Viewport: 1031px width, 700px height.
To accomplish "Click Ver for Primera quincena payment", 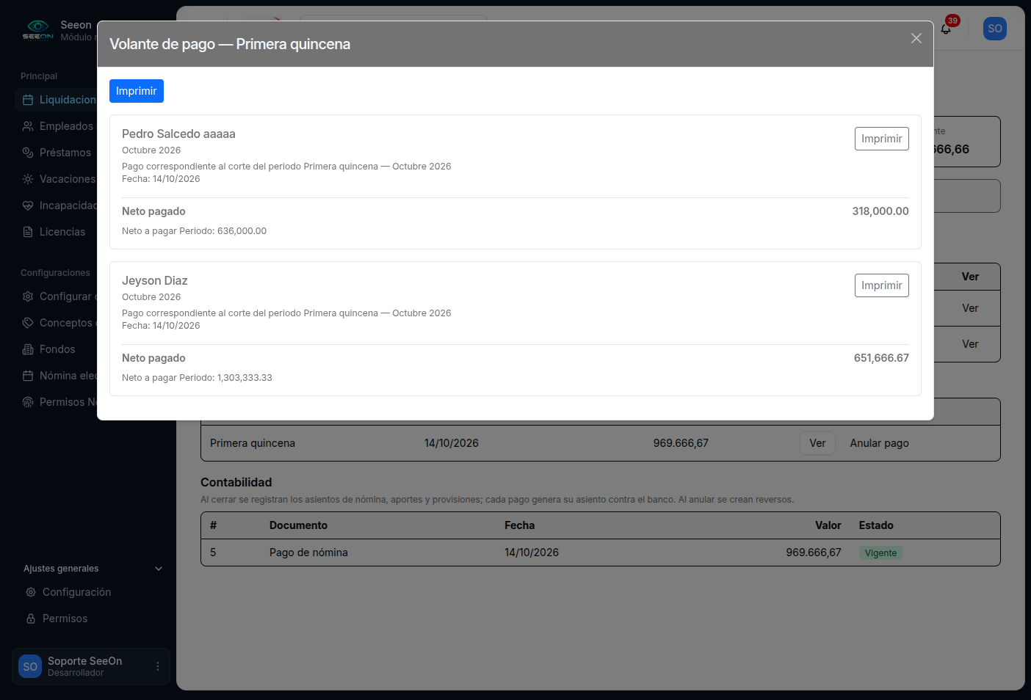I will point(817,443).
